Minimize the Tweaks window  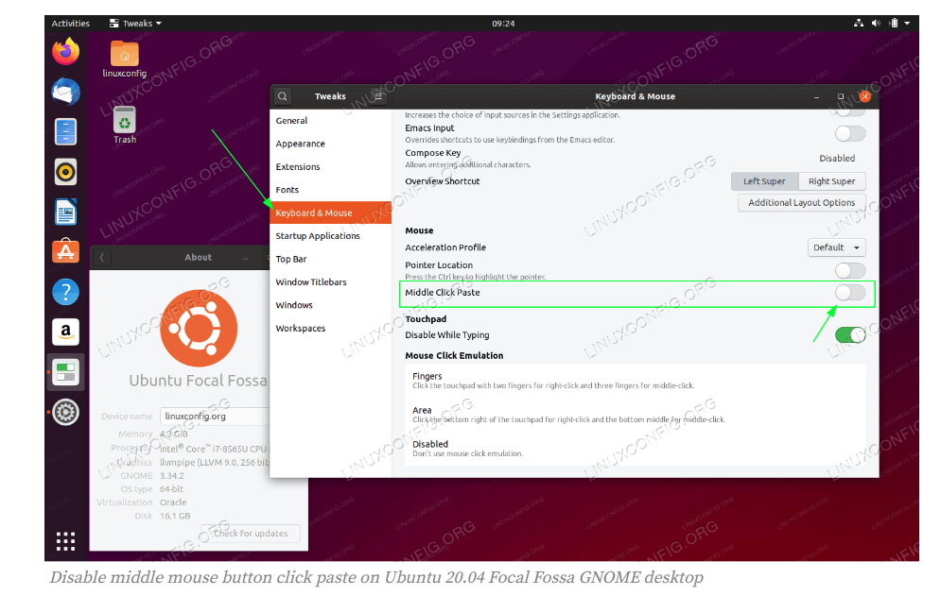click(x=817, y=96)
